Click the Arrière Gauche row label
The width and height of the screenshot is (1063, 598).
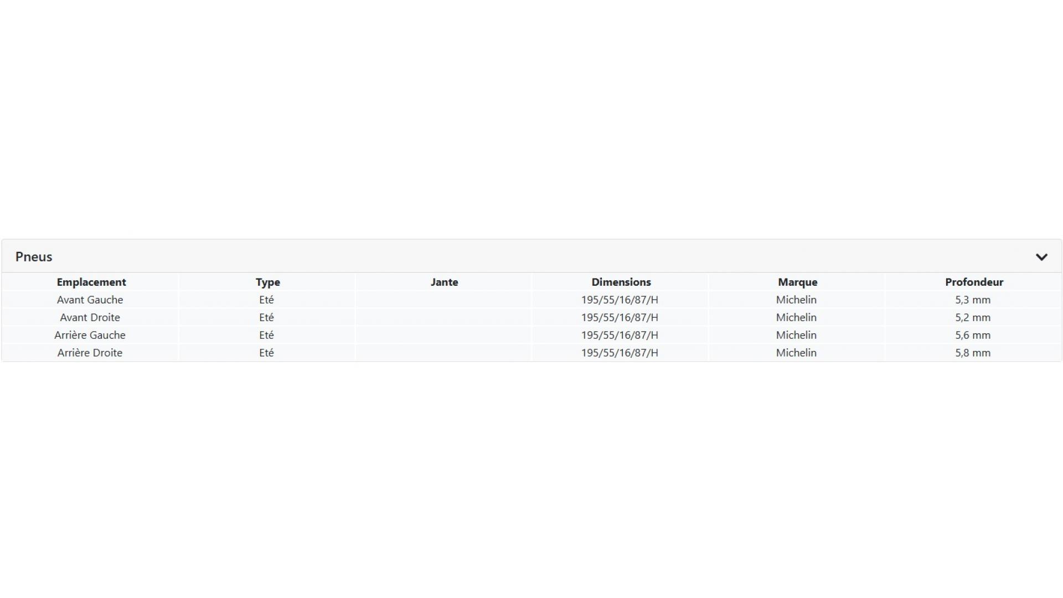pyautogui.click(x=90, y=336)
